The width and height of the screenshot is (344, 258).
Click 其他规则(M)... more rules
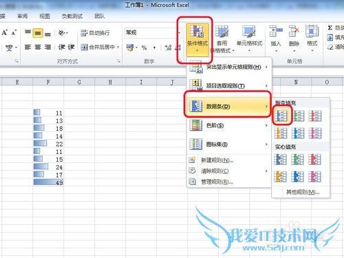[x=303, y=192]
